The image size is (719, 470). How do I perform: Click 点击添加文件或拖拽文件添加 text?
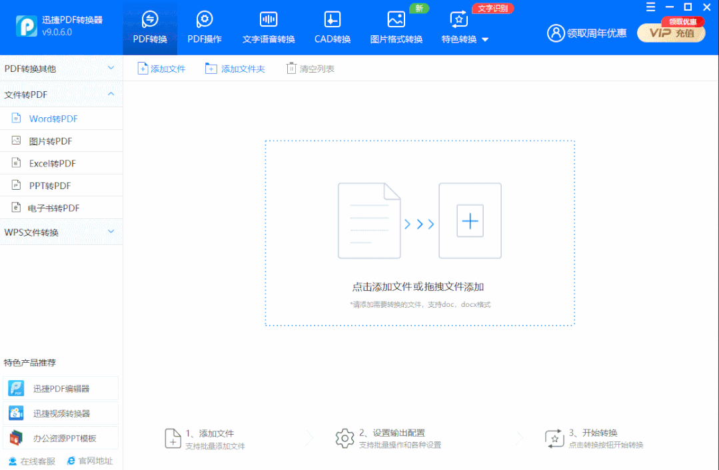pyautogui.click(x=418, y=287)
